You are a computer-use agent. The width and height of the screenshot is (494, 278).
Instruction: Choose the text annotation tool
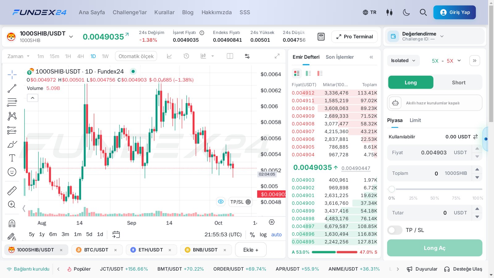(x=12, y=158)
